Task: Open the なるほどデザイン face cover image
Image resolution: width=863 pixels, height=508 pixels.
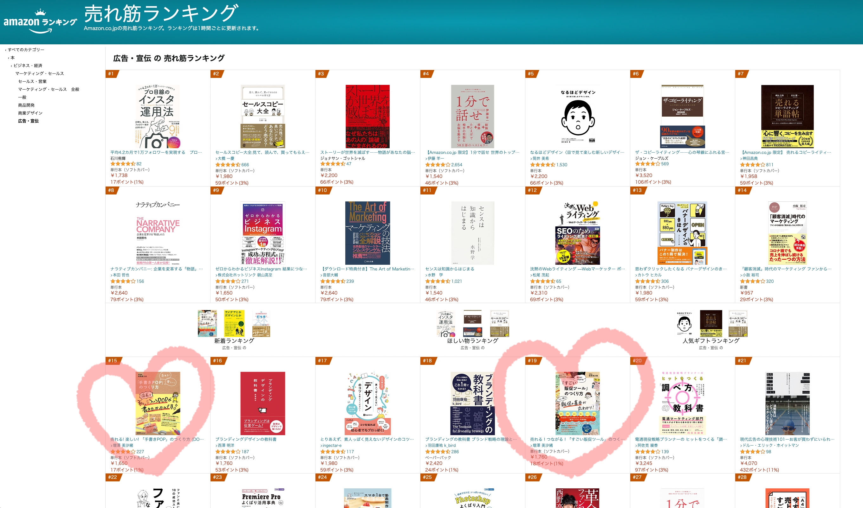Action: [x=577, y=116]
